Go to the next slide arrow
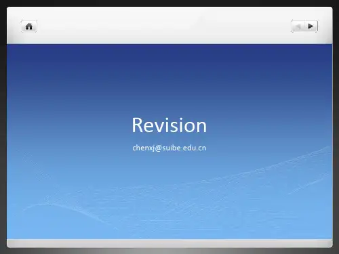 point(311,26)
